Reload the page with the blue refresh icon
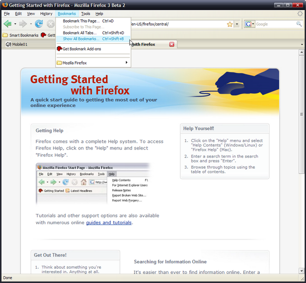The width and height of the screenshot is (306, 283). pos(39,24)
